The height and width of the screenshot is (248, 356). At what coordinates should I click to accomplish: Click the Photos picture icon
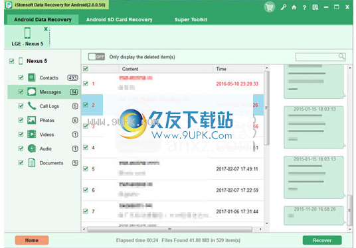pos(32,120)
